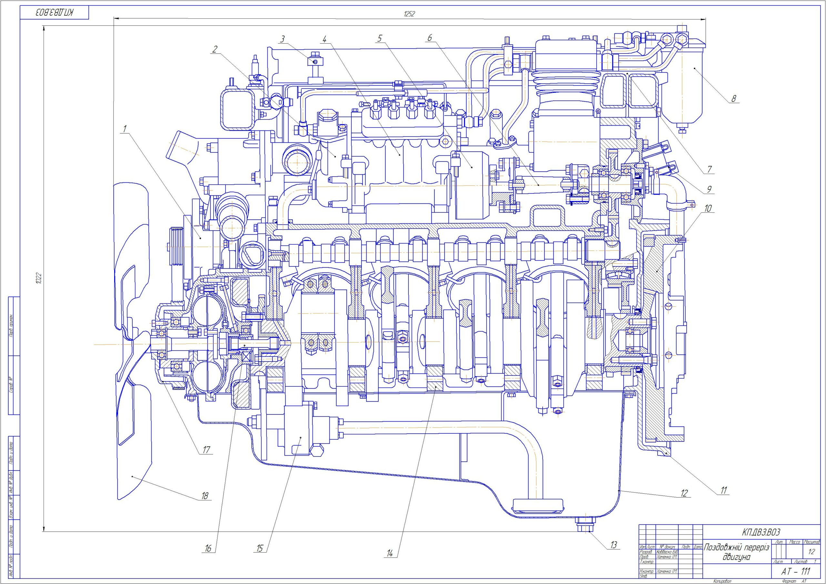Viewport: 826px width, 584px height.
Task: Click the 'Перв. примен.' side cell
Action: pos(11,326)
